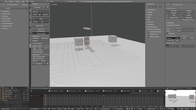Click the keyframe diamond marker in dope sheet
The width and height of the screenshot is (196, 110).
coord(104,96)
